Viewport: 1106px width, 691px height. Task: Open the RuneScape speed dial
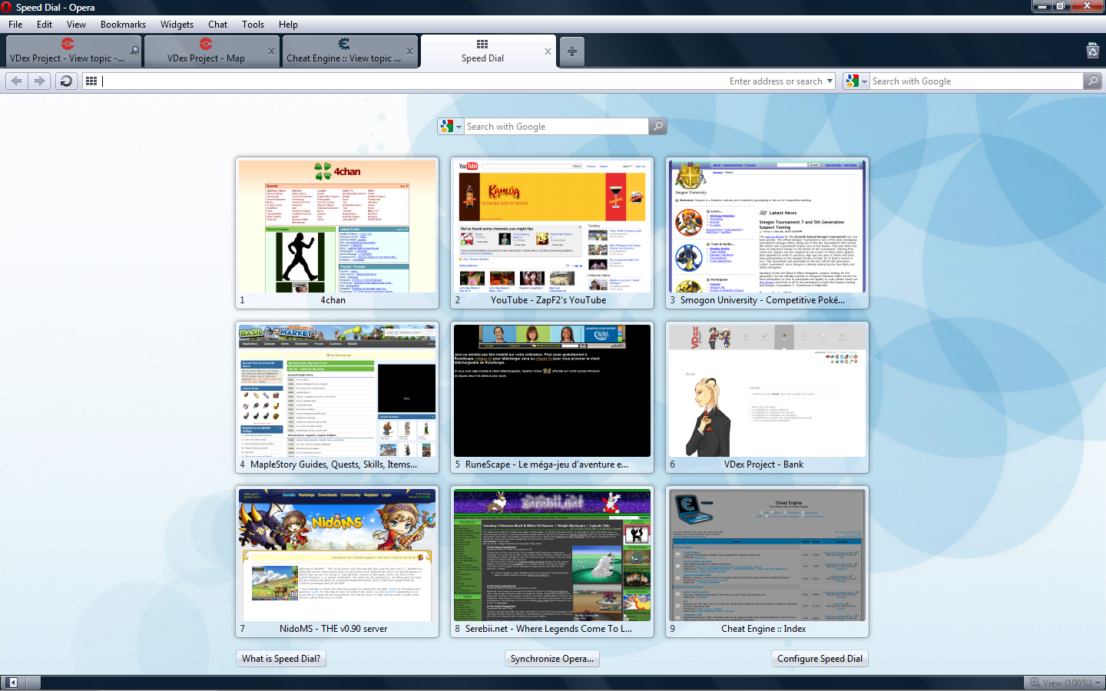(x=552, y=398)
